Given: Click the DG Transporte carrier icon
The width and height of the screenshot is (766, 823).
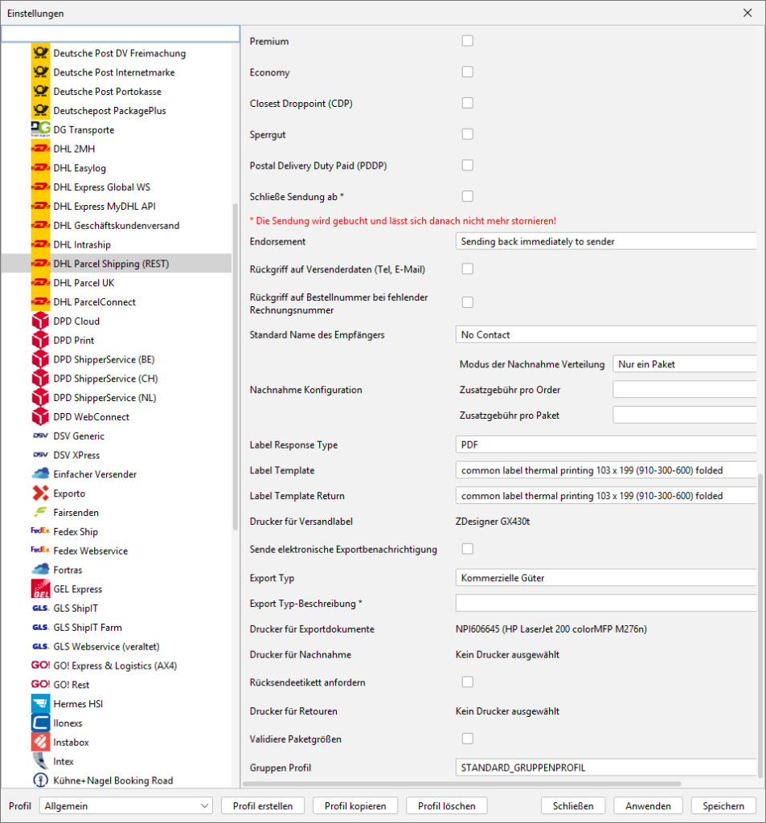Looking at the screenshot, I should (40, 130).
